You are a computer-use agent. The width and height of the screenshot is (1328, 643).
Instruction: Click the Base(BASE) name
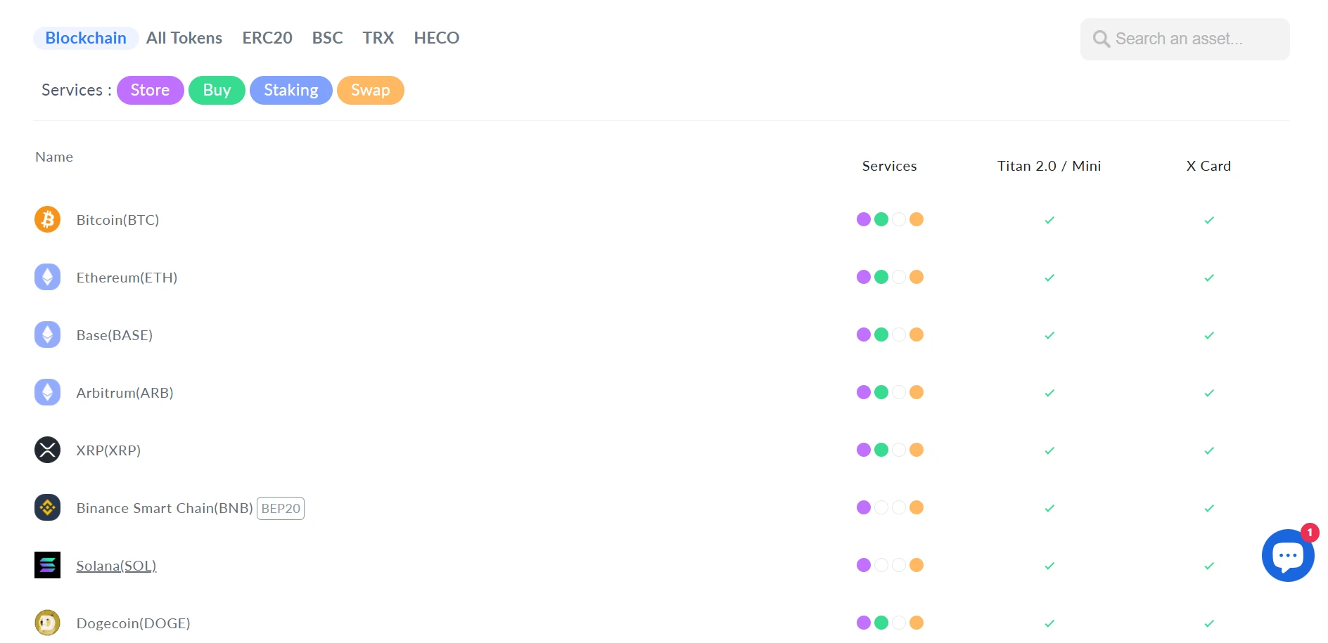coord(114,335)
